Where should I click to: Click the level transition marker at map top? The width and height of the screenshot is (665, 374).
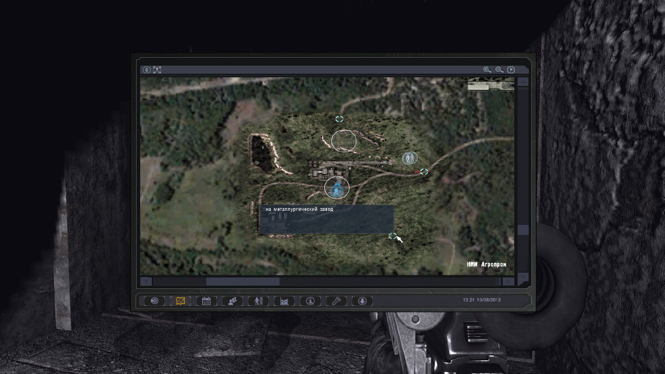339,119
